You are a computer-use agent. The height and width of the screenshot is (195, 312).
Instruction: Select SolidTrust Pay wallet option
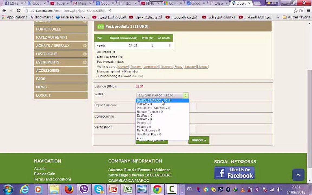tap(162, 134)
